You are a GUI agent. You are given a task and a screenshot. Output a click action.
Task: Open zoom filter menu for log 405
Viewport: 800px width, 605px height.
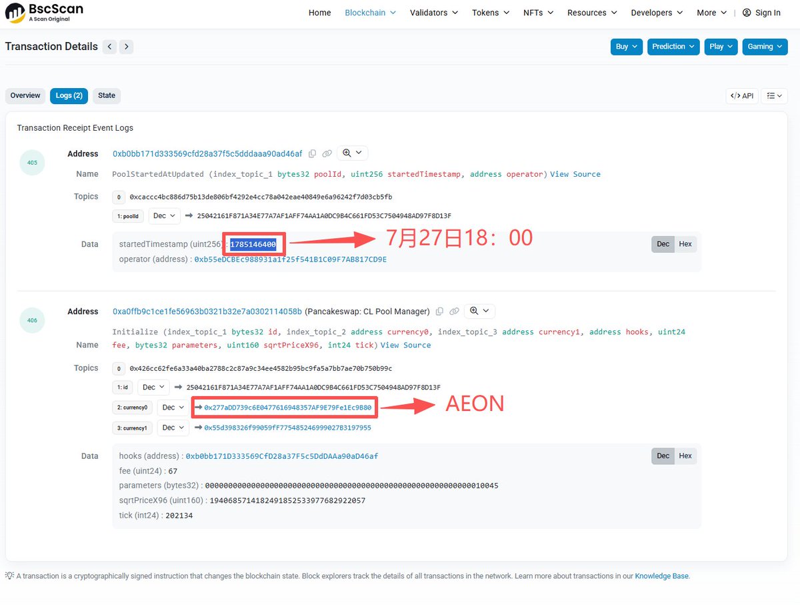point(352,153)
